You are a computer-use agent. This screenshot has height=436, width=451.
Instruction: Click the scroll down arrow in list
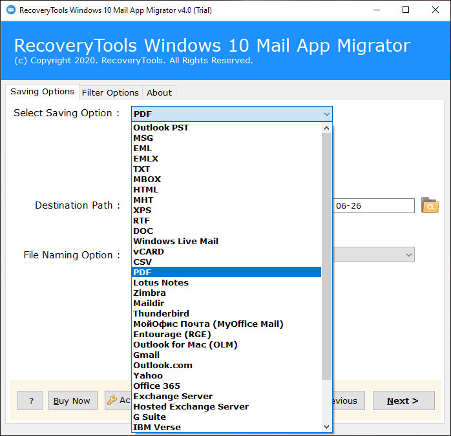[326, 427]
